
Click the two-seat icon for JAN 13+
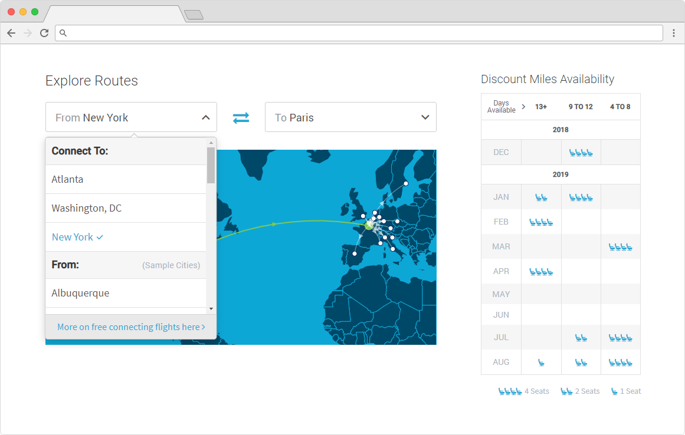click(541, 197)
